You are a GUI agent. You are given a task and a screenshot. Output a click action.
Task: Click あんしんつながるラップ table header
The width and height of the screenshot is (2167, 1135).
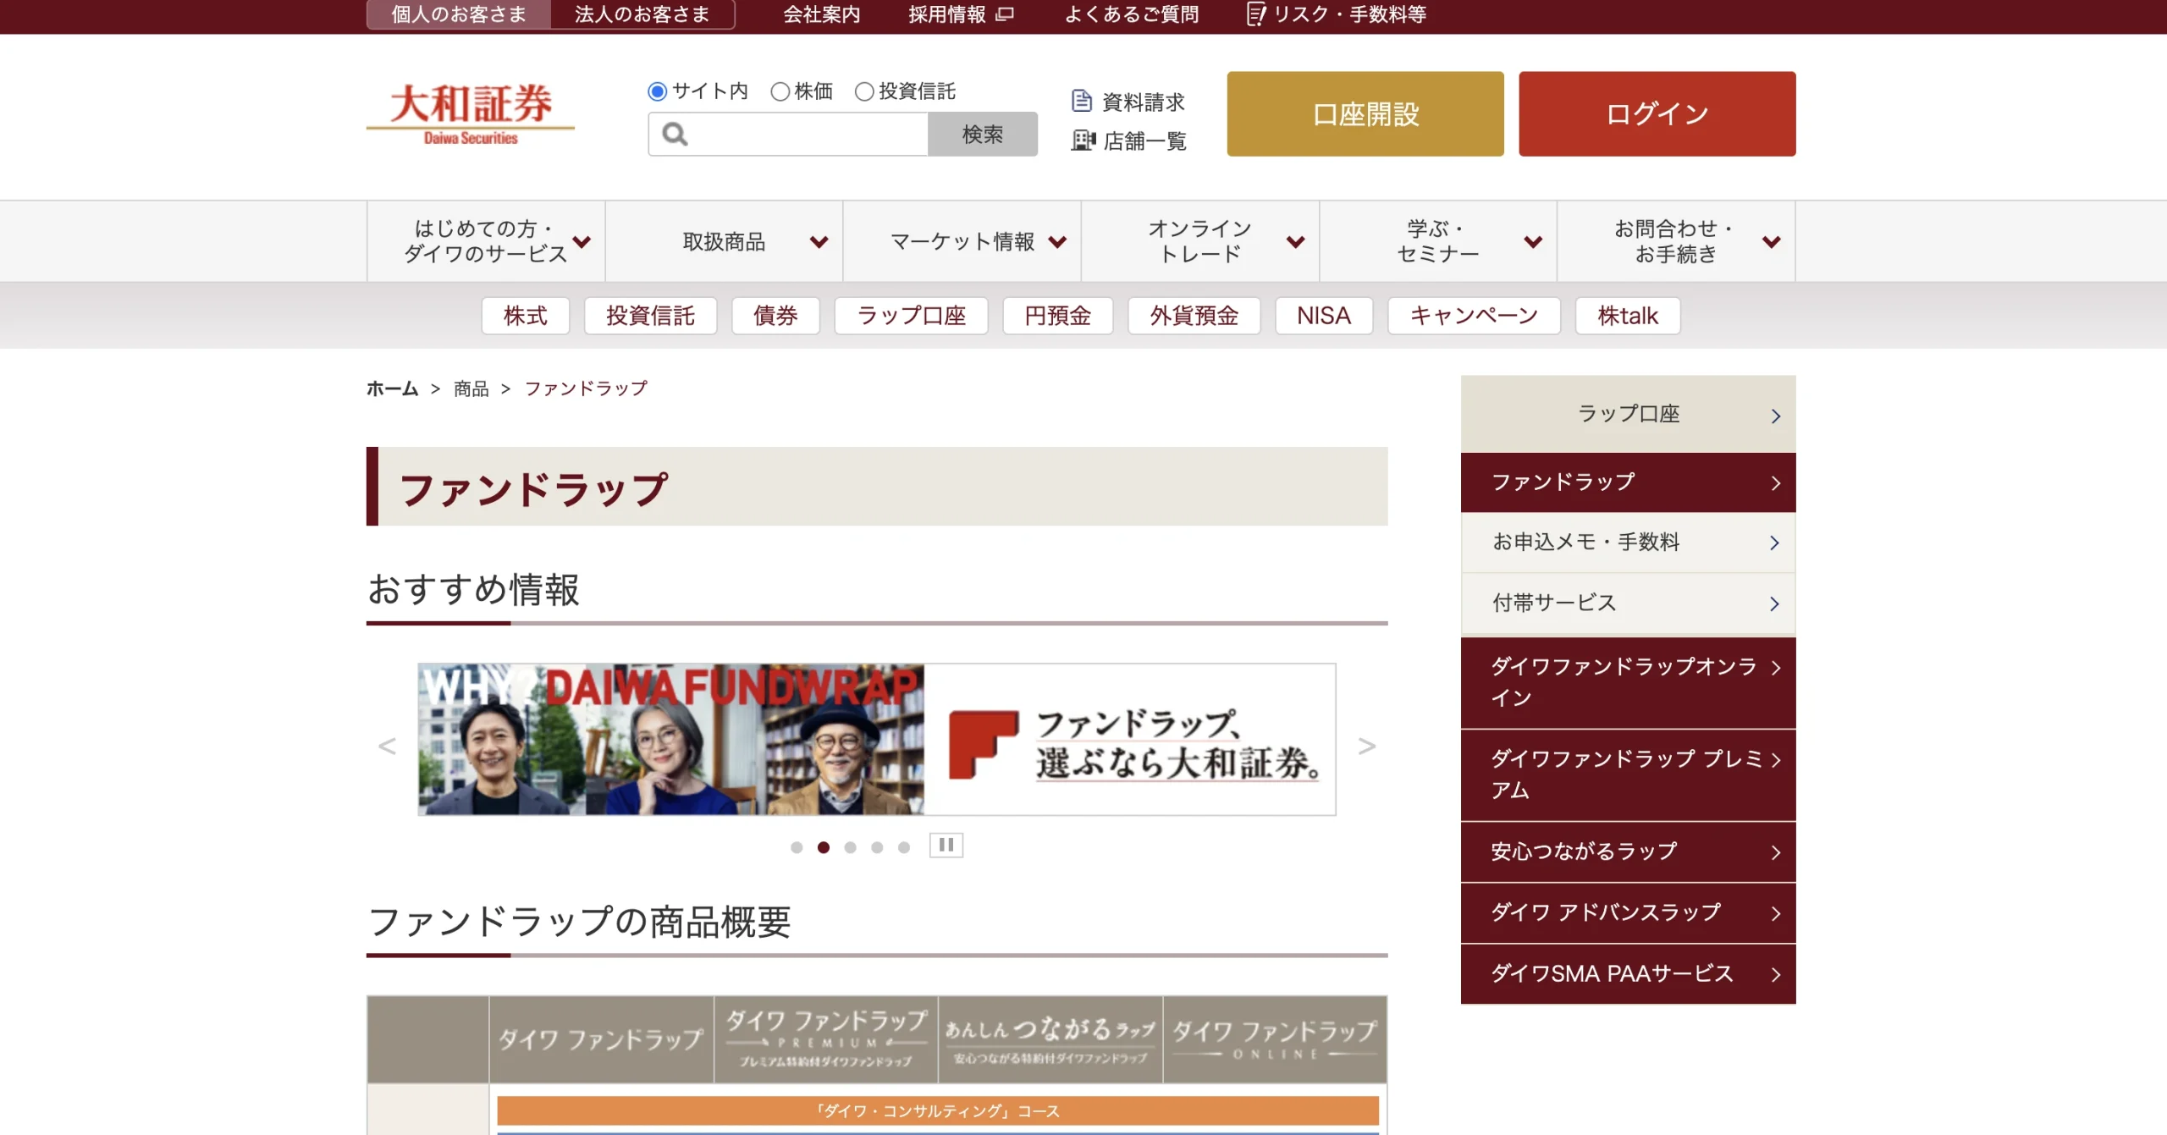1050,1039
